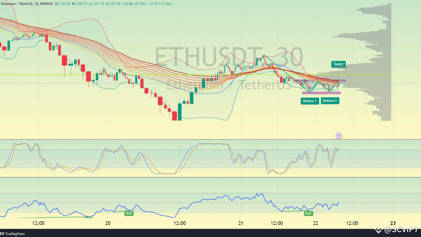
Task: Click the purple lightning bolt icon
Action: click(x=338, y=136)
